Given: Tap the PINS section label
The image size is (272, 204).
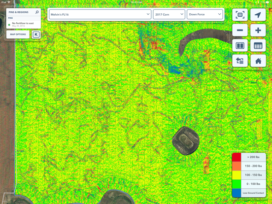Looking at the screenshot, I should [10, 18].
